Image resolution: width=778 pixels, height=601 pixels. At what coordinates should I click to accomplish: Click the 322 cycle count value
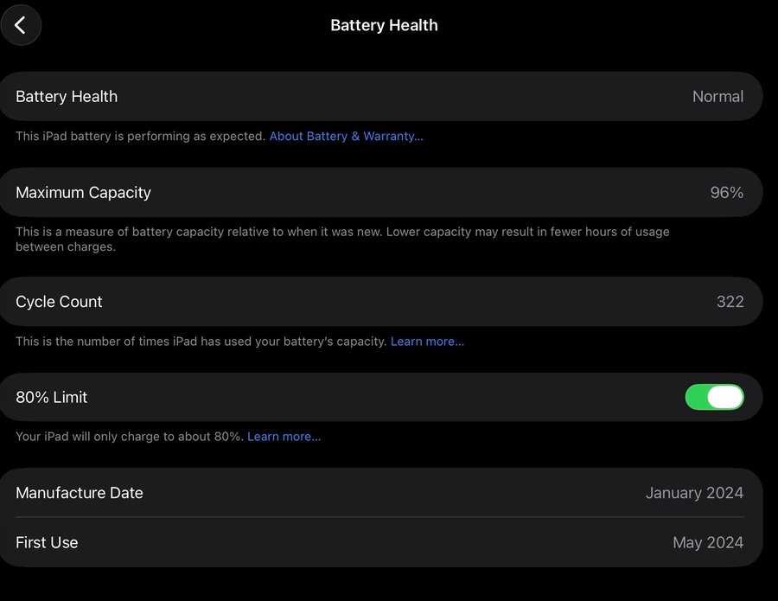pyautogui.click(x=730, y=302)
